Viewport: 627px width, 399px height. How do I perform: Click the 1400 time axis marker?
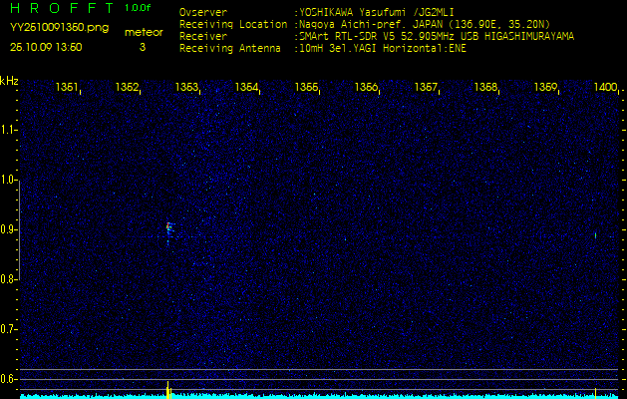(605, 87)
